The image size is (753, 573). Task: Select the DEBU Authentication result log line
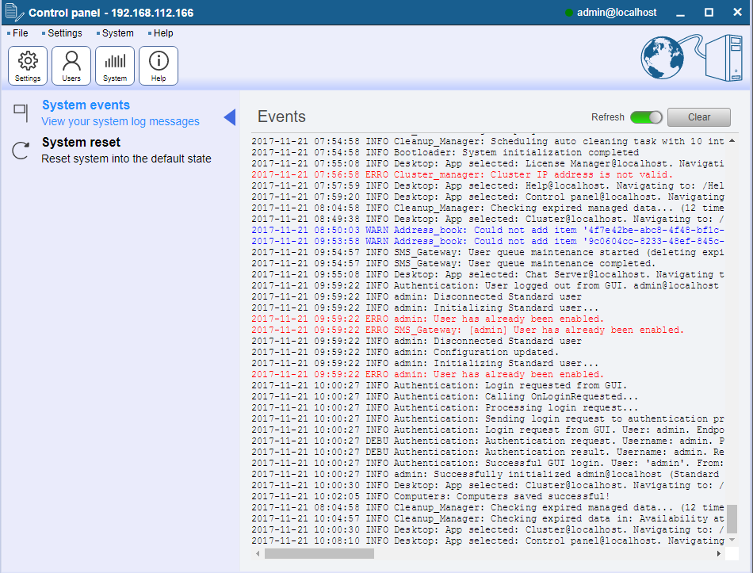coord(488,452)
